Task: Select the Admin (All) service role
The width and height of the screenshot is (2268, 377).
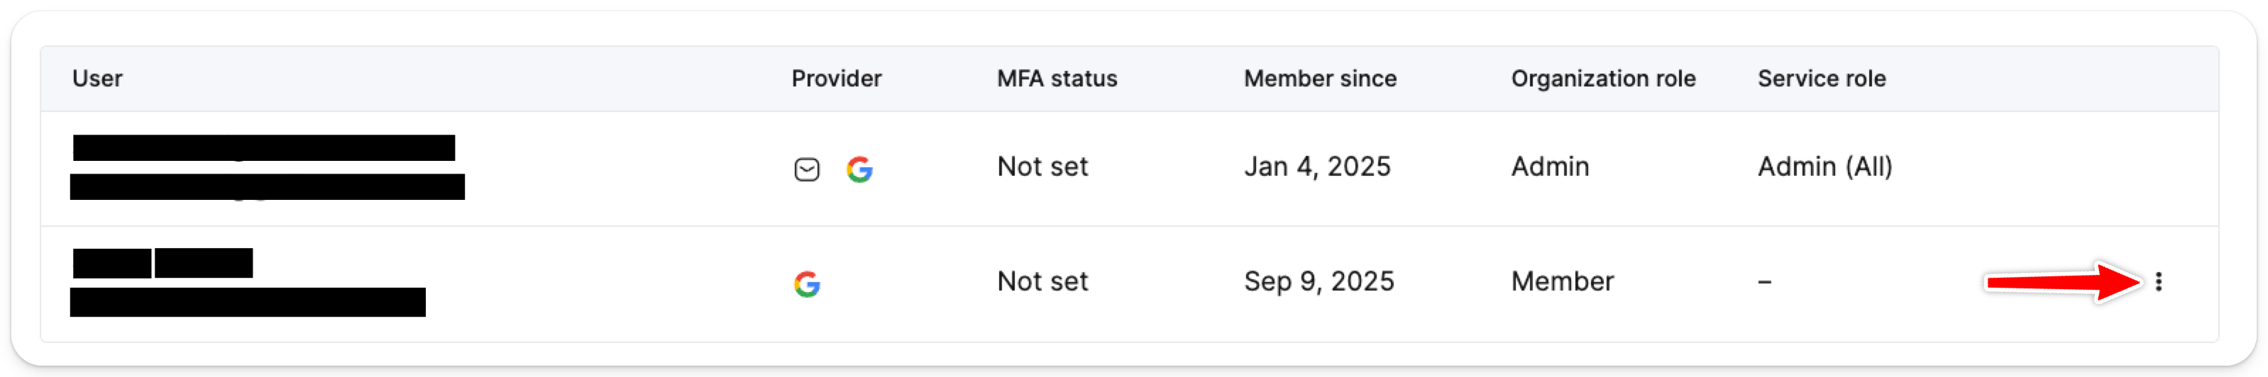Action: [x=1824, y=167]
